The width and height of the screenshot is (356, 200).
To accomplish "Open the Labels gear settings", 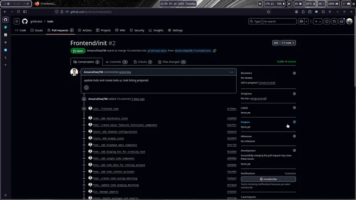I will 294,108.
